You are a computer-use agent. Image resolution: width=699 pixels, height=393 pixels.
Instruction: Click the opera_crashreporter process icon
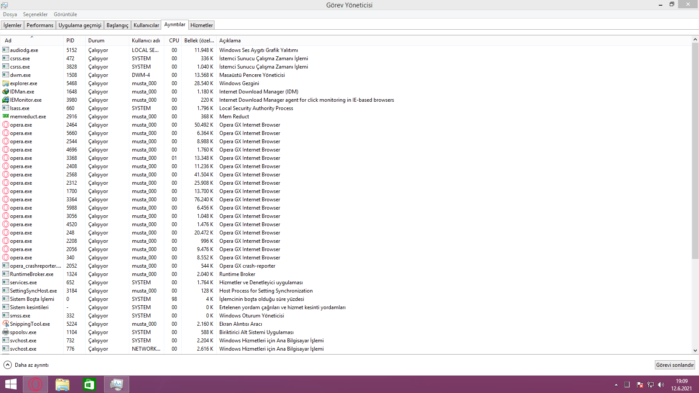coord(6,265)
